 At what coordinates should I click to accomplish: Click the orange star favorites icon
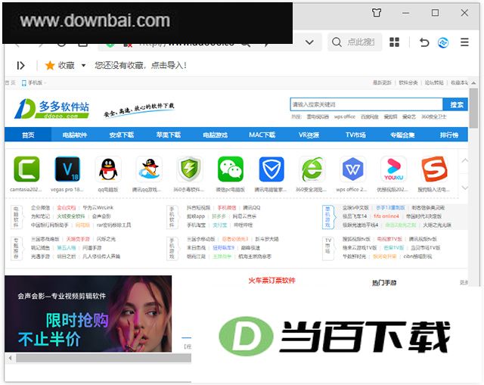(50, 65)
